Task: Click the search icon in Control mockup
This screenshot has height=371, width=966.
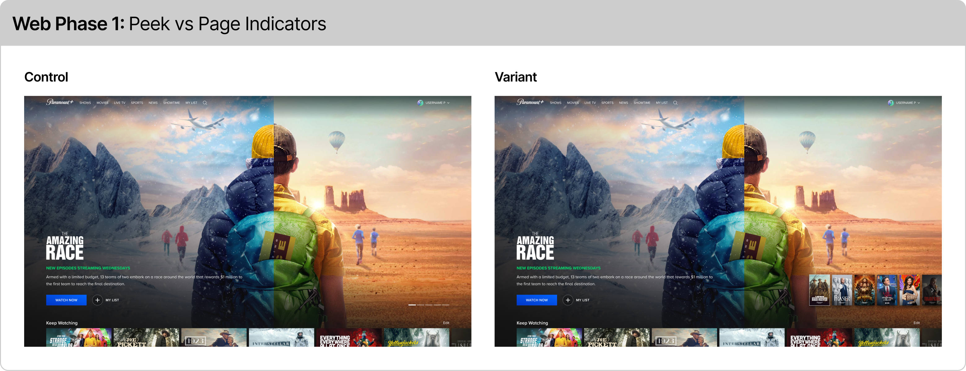Action: 205,103
